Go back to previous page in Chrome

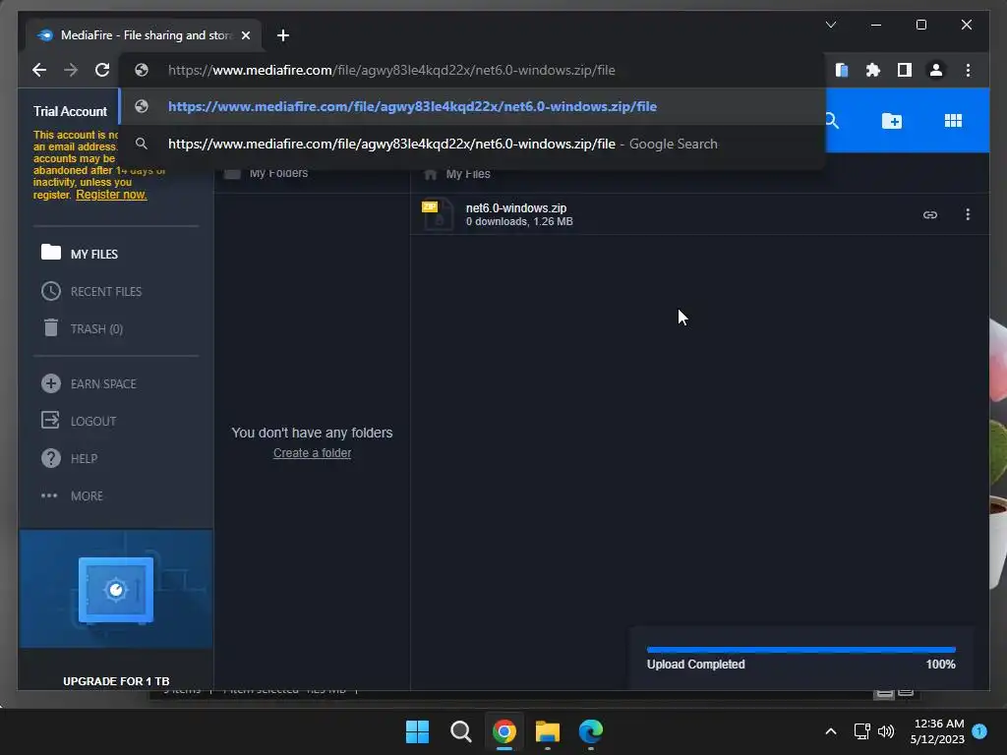click(x=39, y=70)
